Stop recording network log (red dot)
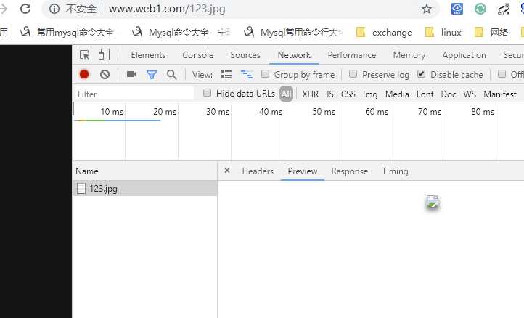Screen dimensions: 524x318 point(84,74)
